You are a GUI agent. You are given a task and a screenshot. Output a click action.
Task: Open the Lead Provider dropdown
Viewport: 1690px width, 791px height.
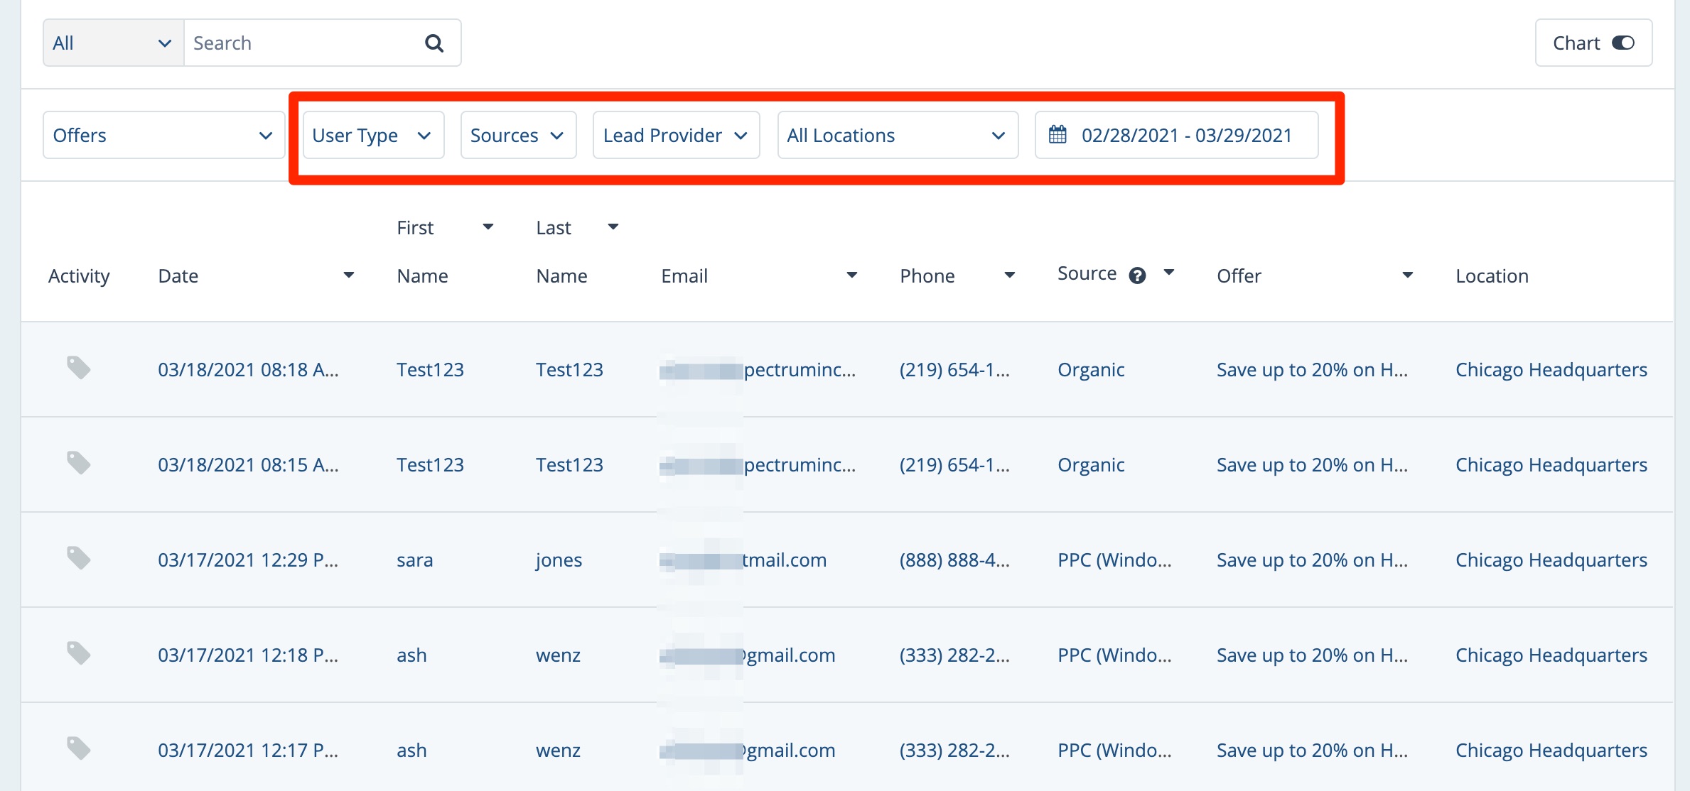(675, 135)
